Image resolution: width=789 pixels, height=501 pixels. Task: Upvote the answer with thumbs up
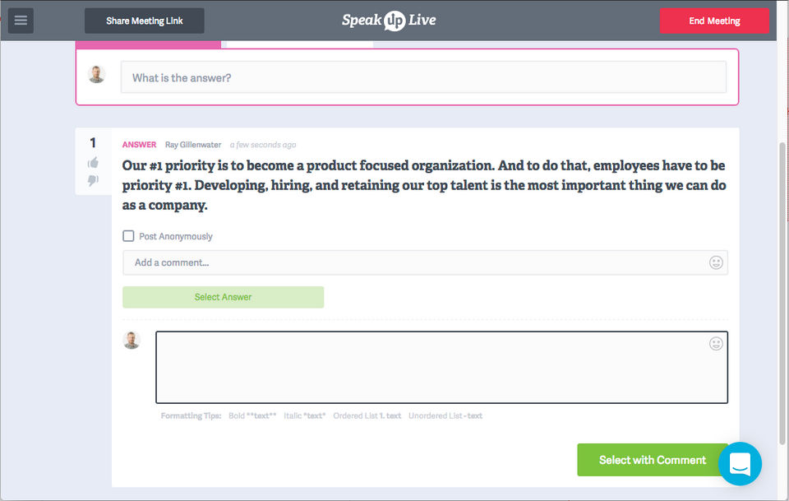[93, 163]
